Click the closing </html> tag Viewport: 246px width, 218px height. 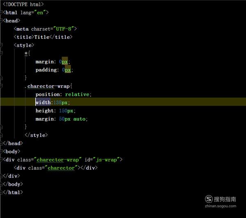point(13,192)
